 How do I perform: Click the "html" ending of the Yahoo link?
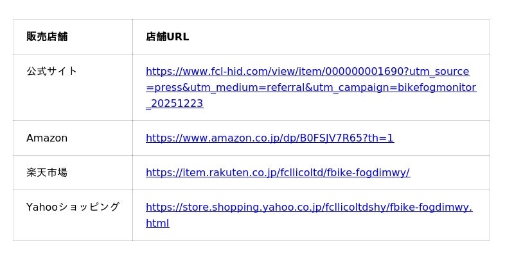coord(157,223)
